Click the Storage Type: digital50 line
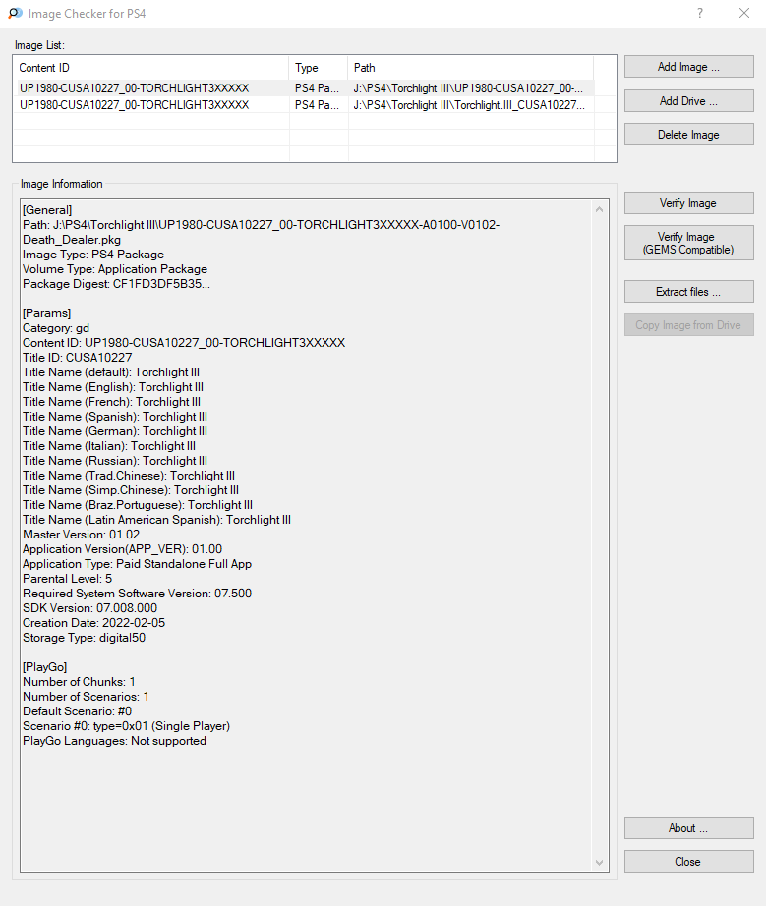Screen dimensions: 766x906 (x=84, y=638)
